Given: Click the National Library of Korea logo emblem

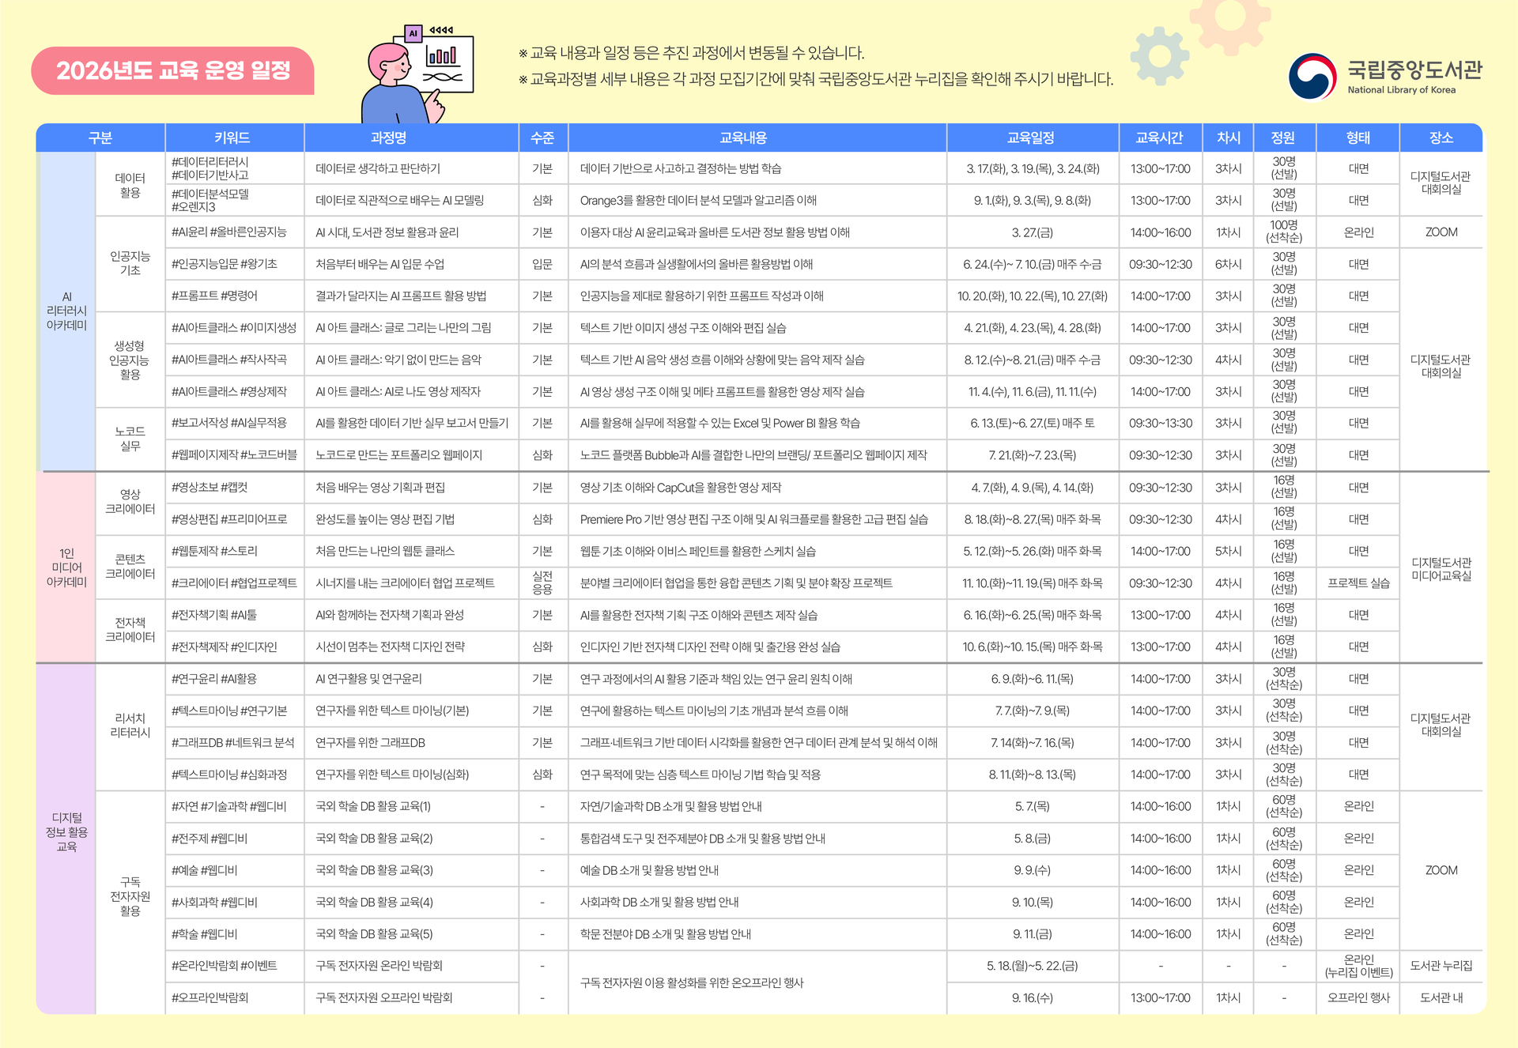Looking at the screenshot, I should tap(1312, 77).
